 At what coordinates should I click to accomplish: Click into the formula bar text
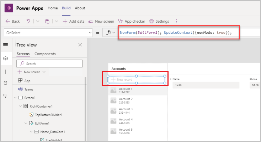tap(176, 32)
